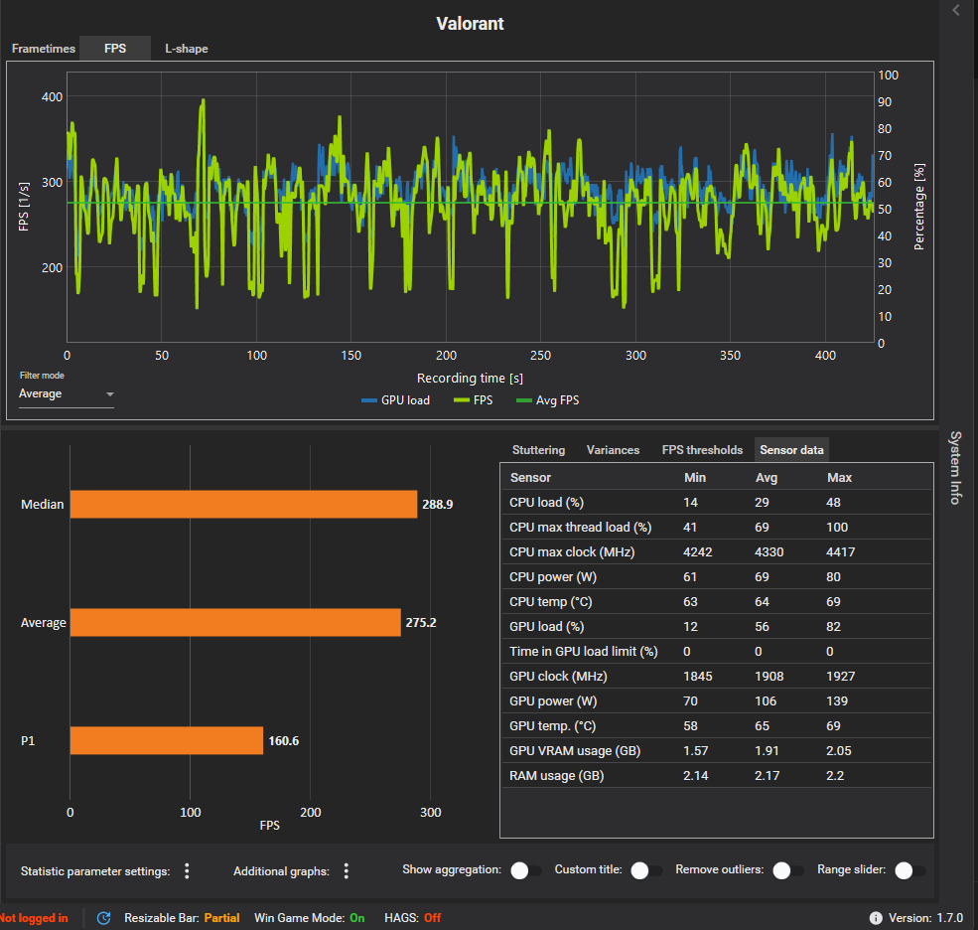This screenshot has width=978, height=930.
Task: Select the GPU clock (MHz) row
Action: coord(717,677)
